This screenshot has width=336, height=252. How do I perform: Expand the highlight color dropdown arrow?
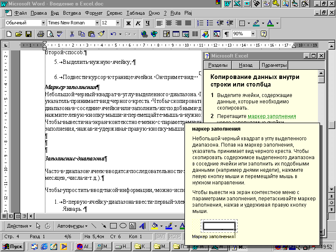(x=263, y=23)
